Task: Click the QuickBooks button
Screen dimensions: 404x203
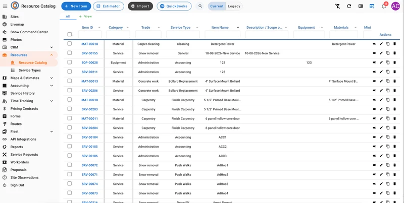Action: 174,6
